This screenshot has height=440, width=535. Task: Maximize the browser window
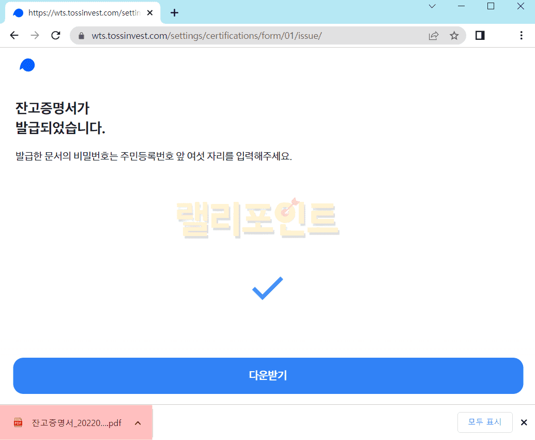tap(491, 6)
